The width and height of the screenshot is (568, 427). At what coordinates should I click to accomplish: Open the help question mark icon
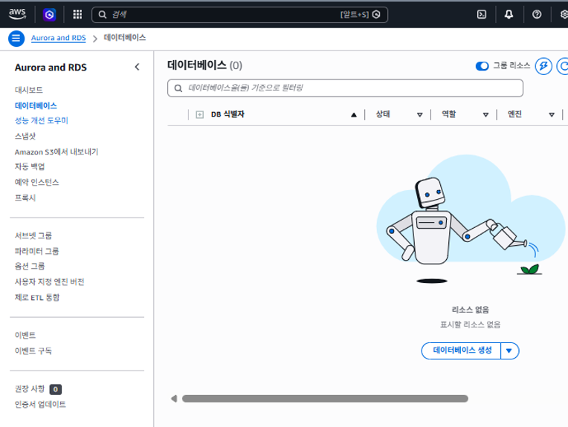(537, 14)
